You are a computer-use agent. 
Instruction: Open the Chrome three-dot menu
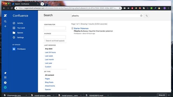[x=168, y=8]
